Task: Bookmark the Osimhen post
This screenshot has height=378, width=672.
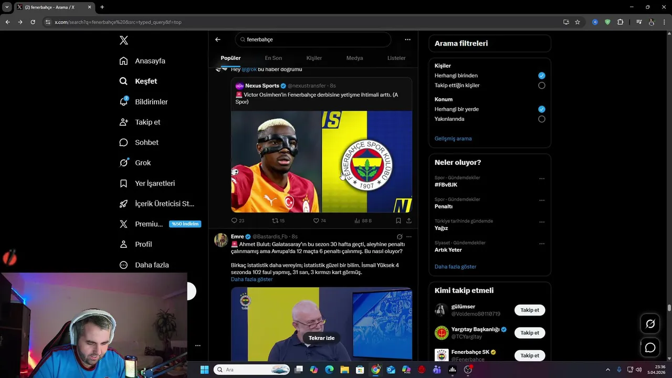Action: pos(398,220)
